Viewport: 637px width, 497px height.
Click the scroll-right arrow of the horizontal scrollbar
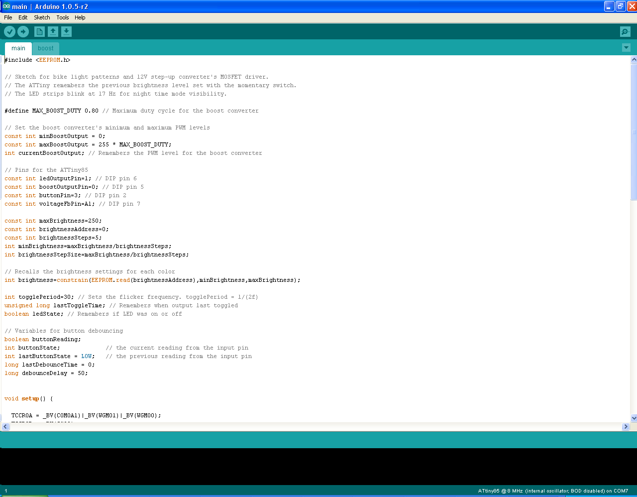coord(626,426)
